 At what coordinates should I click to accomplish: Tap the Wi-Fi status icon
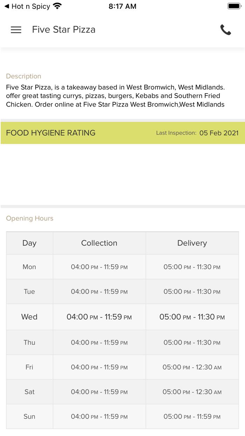(56, 5)
